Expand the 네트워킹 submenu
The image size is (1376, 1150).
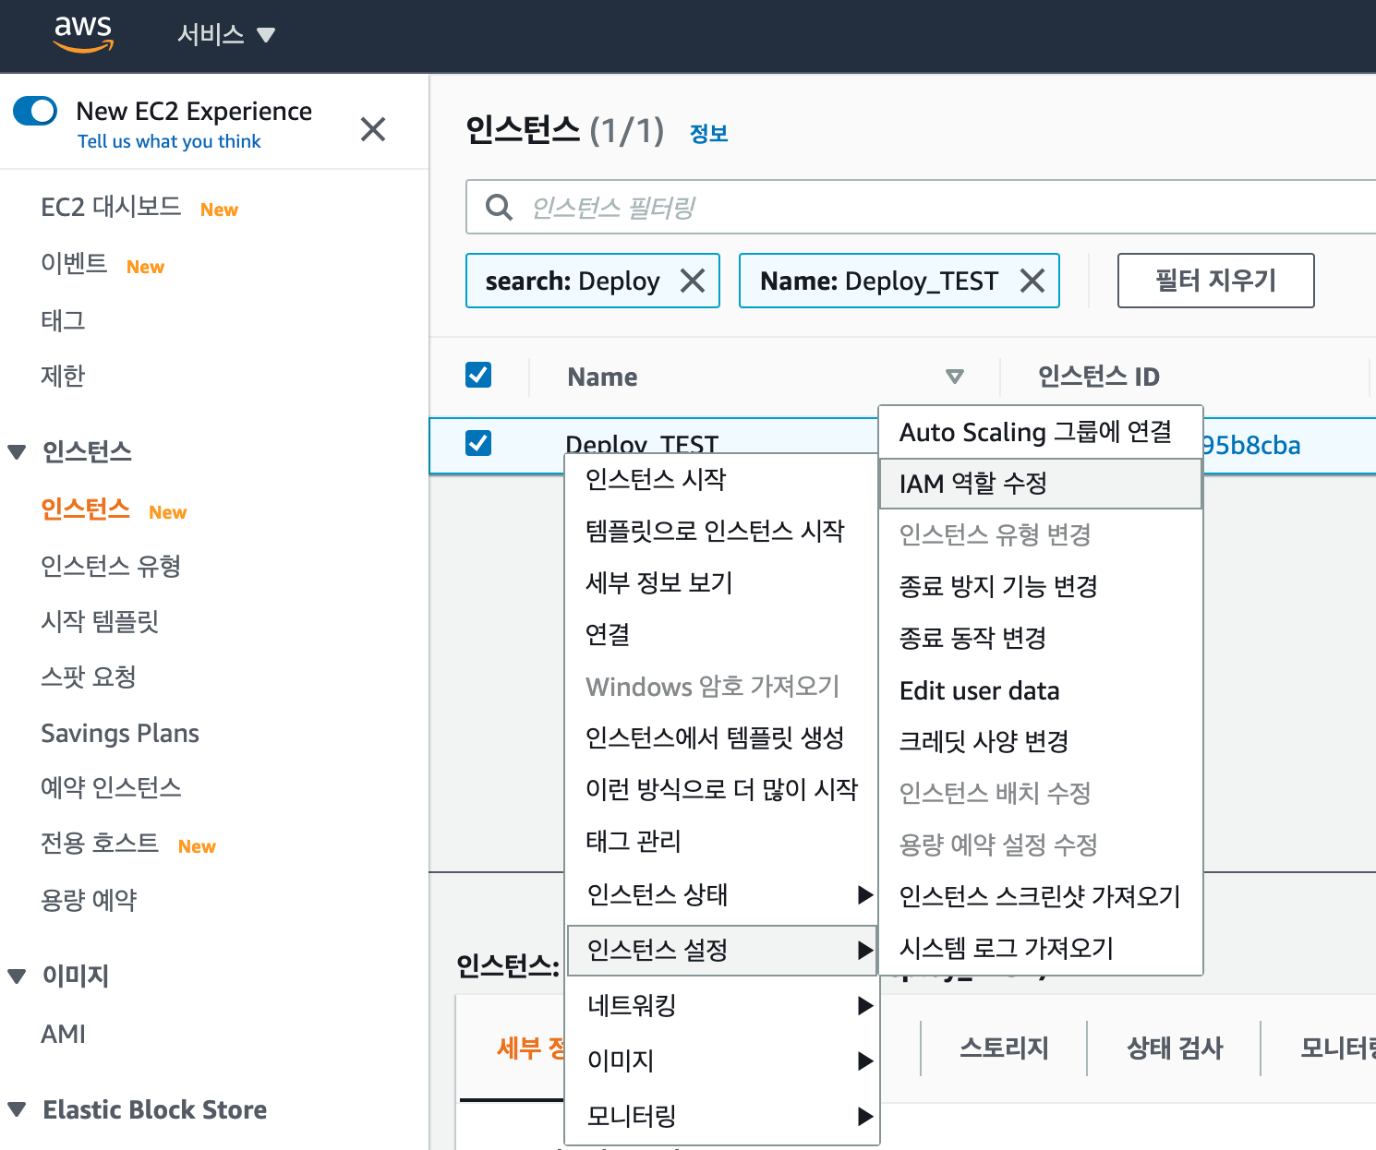coord(721,1005)
